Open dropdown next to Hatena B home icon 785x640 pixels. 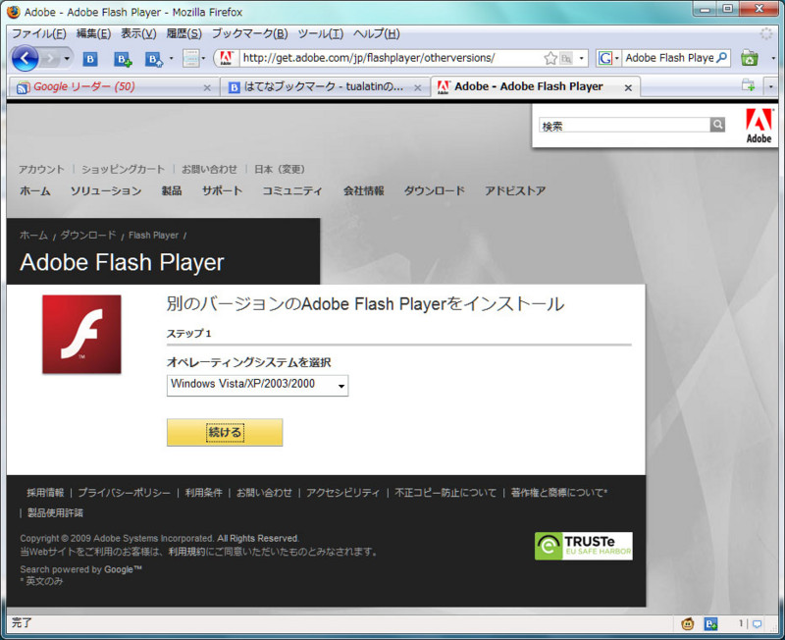pos(171,59)
